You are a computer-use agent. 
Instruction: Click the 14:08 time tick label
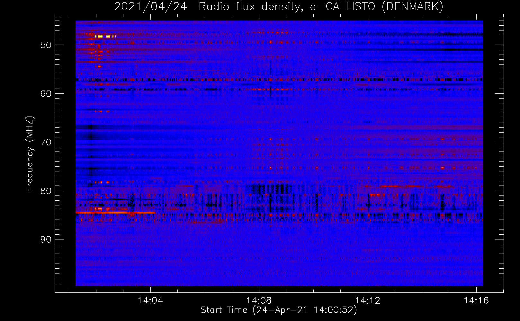coord(259,301)
